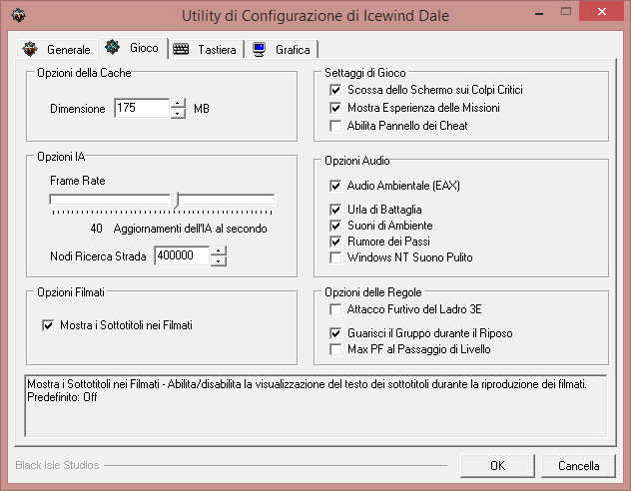Image resolution: width=631 pixels, height=491 pixels.
Task: Switch to the Generale tab
Action: [57, 49]
